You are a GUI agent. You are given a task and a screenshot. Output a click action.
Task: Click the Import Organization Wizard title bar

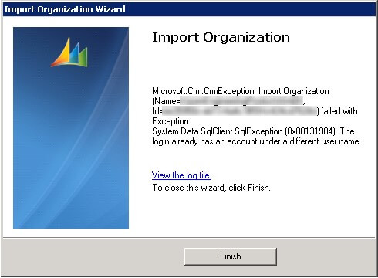pos(189,9)
